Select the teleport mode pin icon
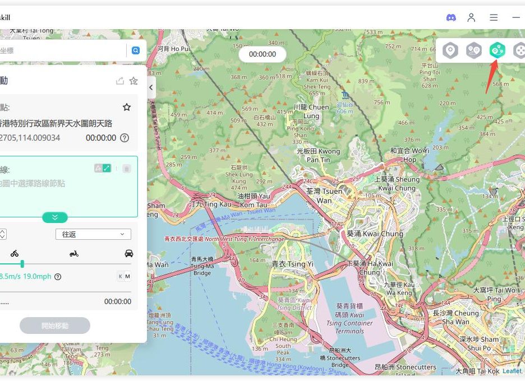 point(450,51)
